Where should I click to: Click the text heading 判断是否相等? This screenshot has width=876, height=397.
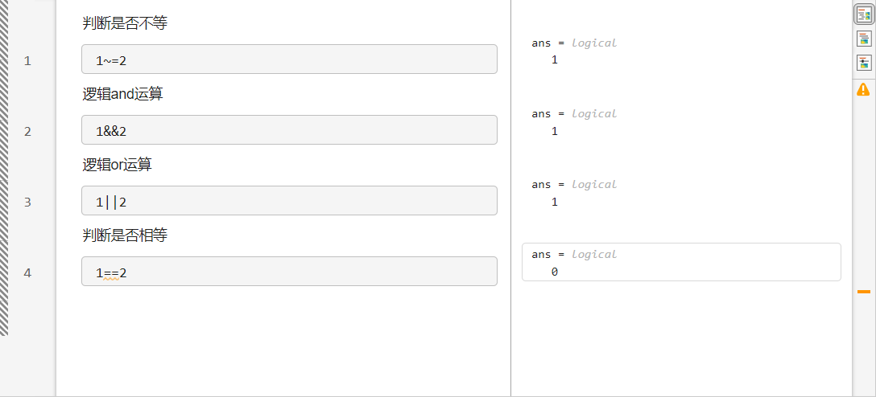pyautogui.click(x=125, y=235)
